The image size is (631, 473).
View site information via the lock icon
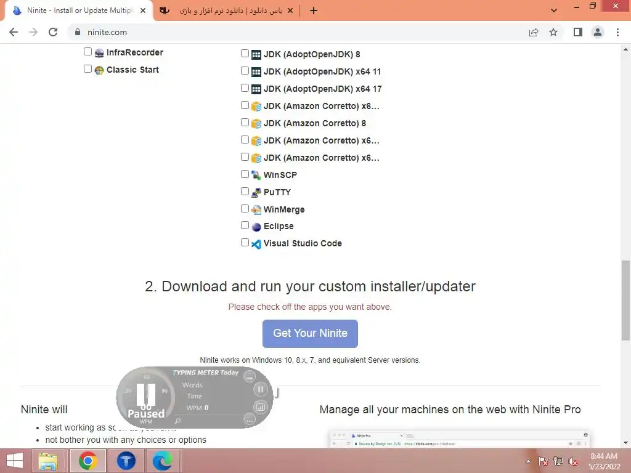click(x=78, y=32)
